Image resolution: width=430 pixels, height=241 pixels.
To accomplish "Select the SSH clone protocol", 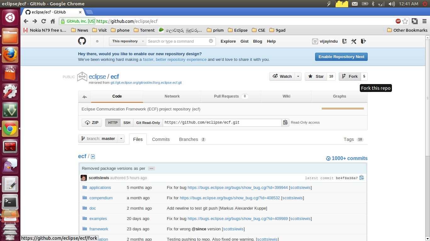I will 127,123.
